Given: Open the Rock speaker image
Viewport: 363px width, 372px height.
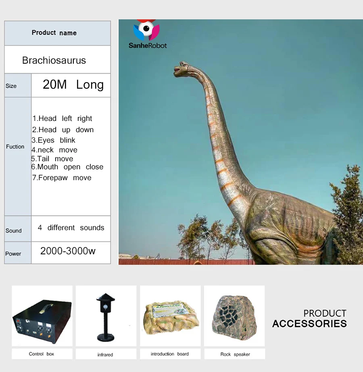Looking at the screenshot, I should click(x=234, y=316).
